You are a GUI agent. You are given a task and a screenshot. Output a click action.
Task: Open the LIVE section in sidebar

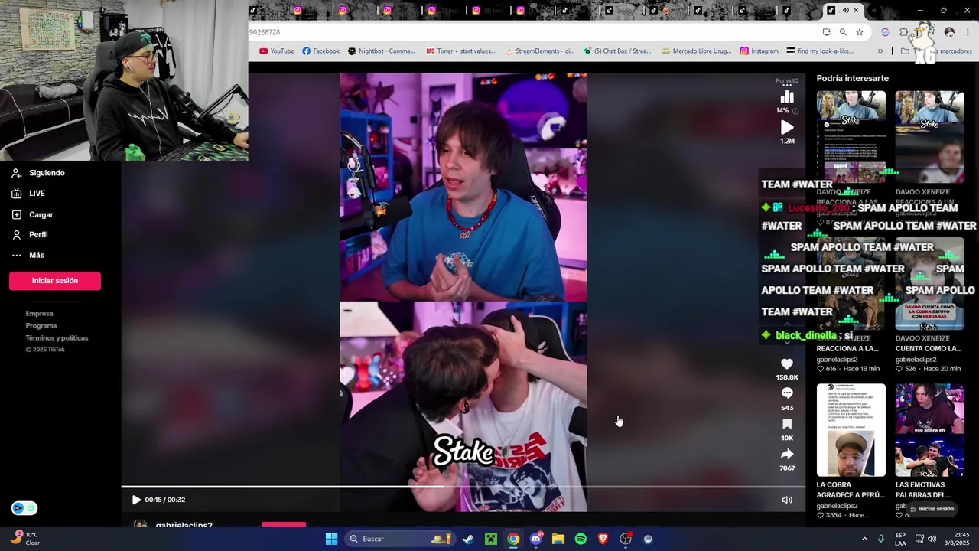click(28, 194)
